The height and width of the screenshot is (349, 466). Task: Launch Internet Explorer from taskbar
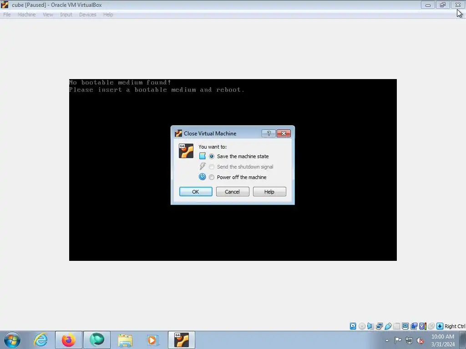[x=41, y=340]
